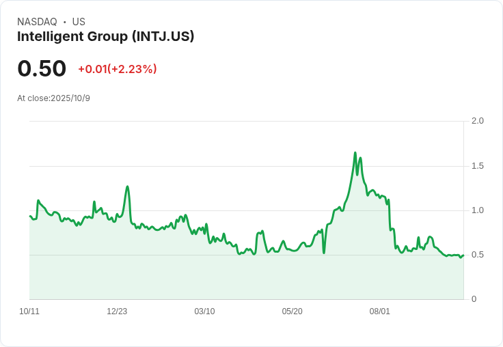Open the Intelligent Group (INTJ.US) title
This screenshot has height=347, width=503.
point(106,36)
